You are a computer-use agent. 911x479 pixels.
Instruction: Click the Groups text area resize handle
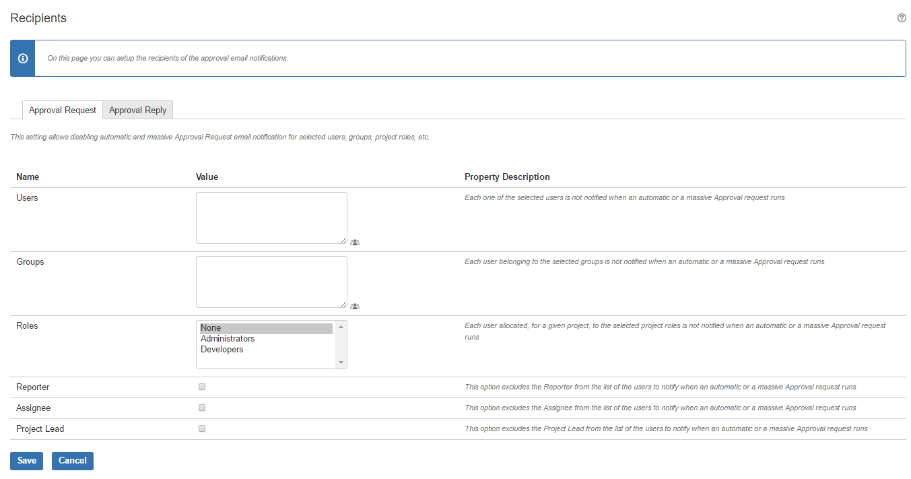[x=343, y=304]
